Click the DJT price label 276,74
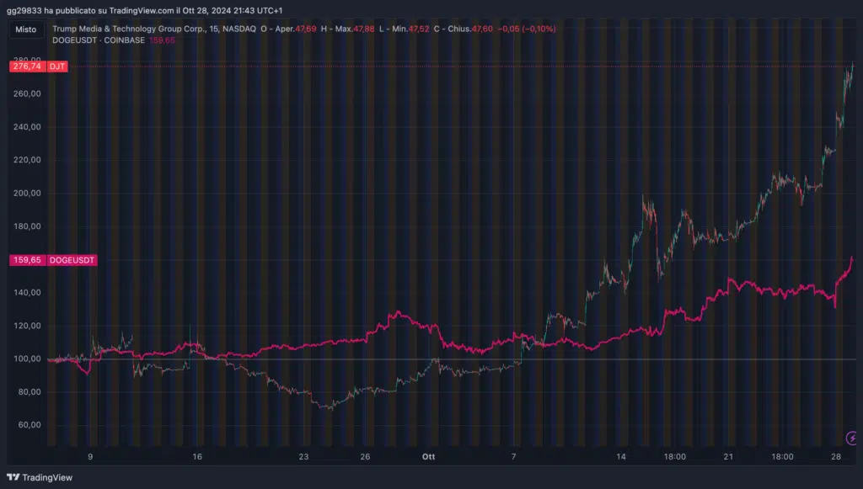The image size is (863, 489). click(x=27, y=66)
